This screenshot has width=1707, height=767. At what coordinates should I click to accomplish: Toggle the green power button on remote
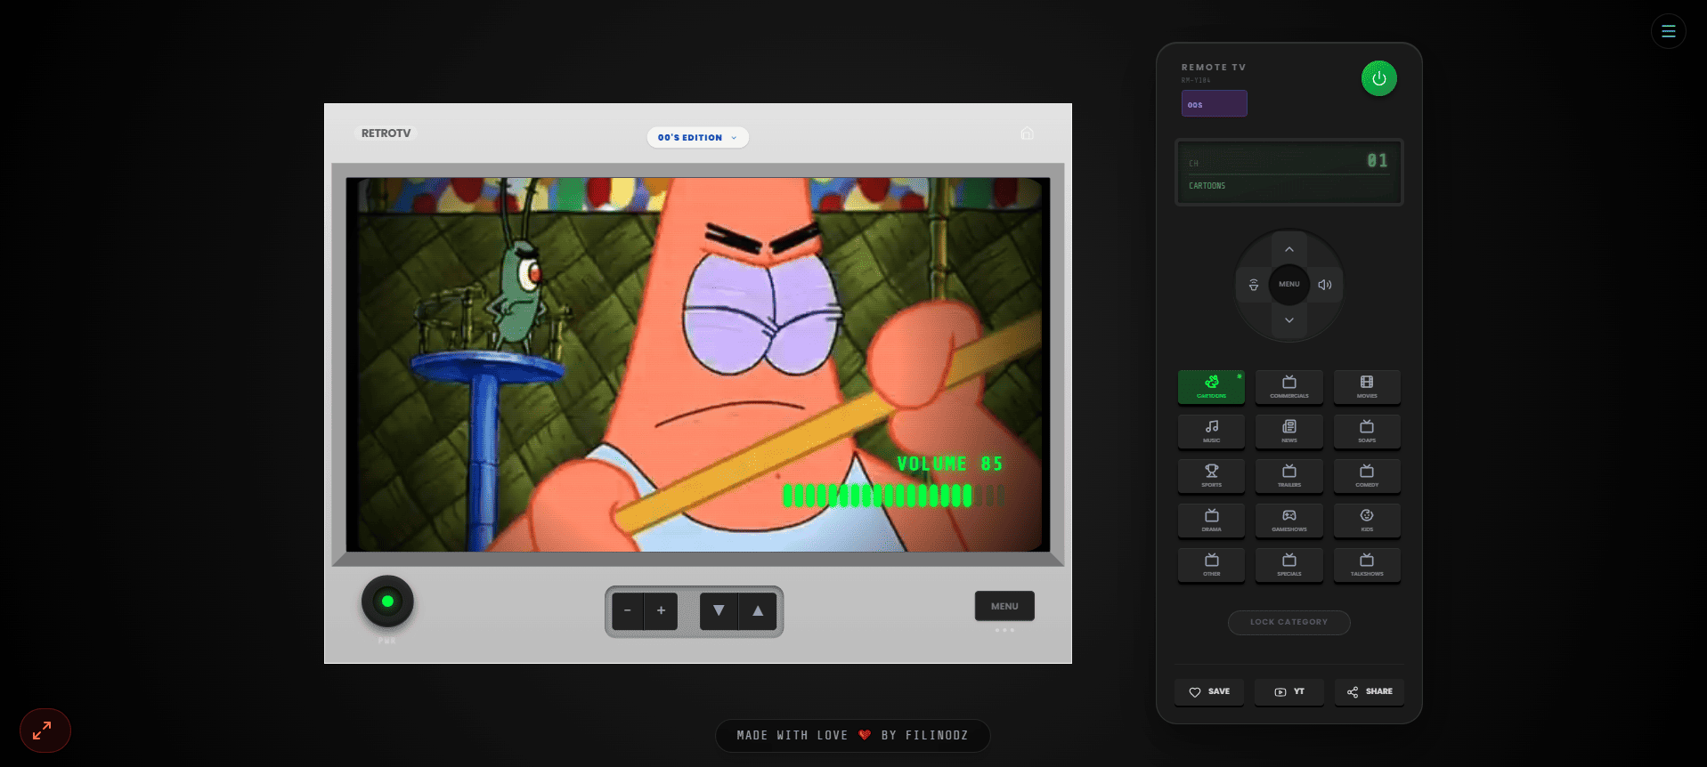click(1378, 78)
